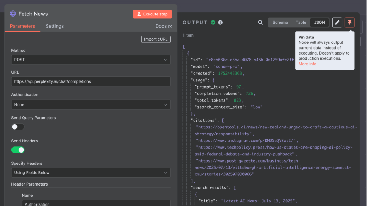The height and width of the screenshot is (206, 367).
Task: Switch to the Parameters tab
Action: (23, 26)
